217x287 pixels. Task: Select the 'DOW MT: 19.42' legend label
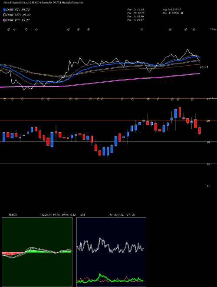[18, 15]
